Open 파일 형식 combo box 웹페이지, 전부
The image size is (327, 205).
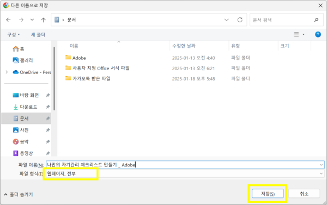click(185, 173)
